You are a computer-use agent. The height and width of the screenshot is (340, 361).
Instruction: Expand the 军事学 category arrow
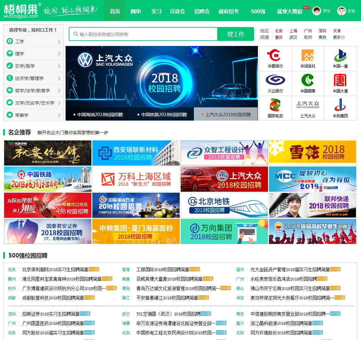click(x=59, y=115)
